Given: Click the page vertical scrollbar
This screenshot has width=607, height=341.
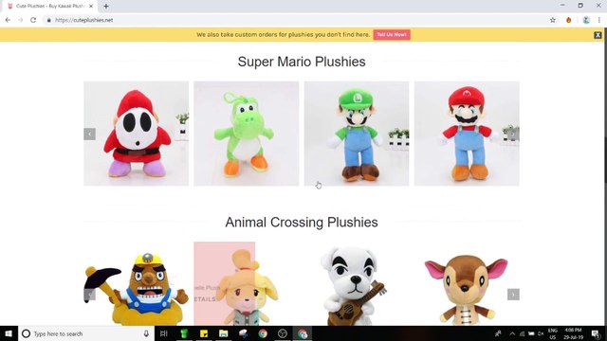Looking at the screenshot, I should [605, 176].
